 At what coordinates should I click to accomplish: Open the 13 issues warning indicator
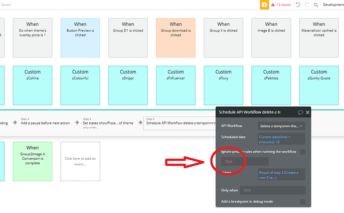point(281,4)
